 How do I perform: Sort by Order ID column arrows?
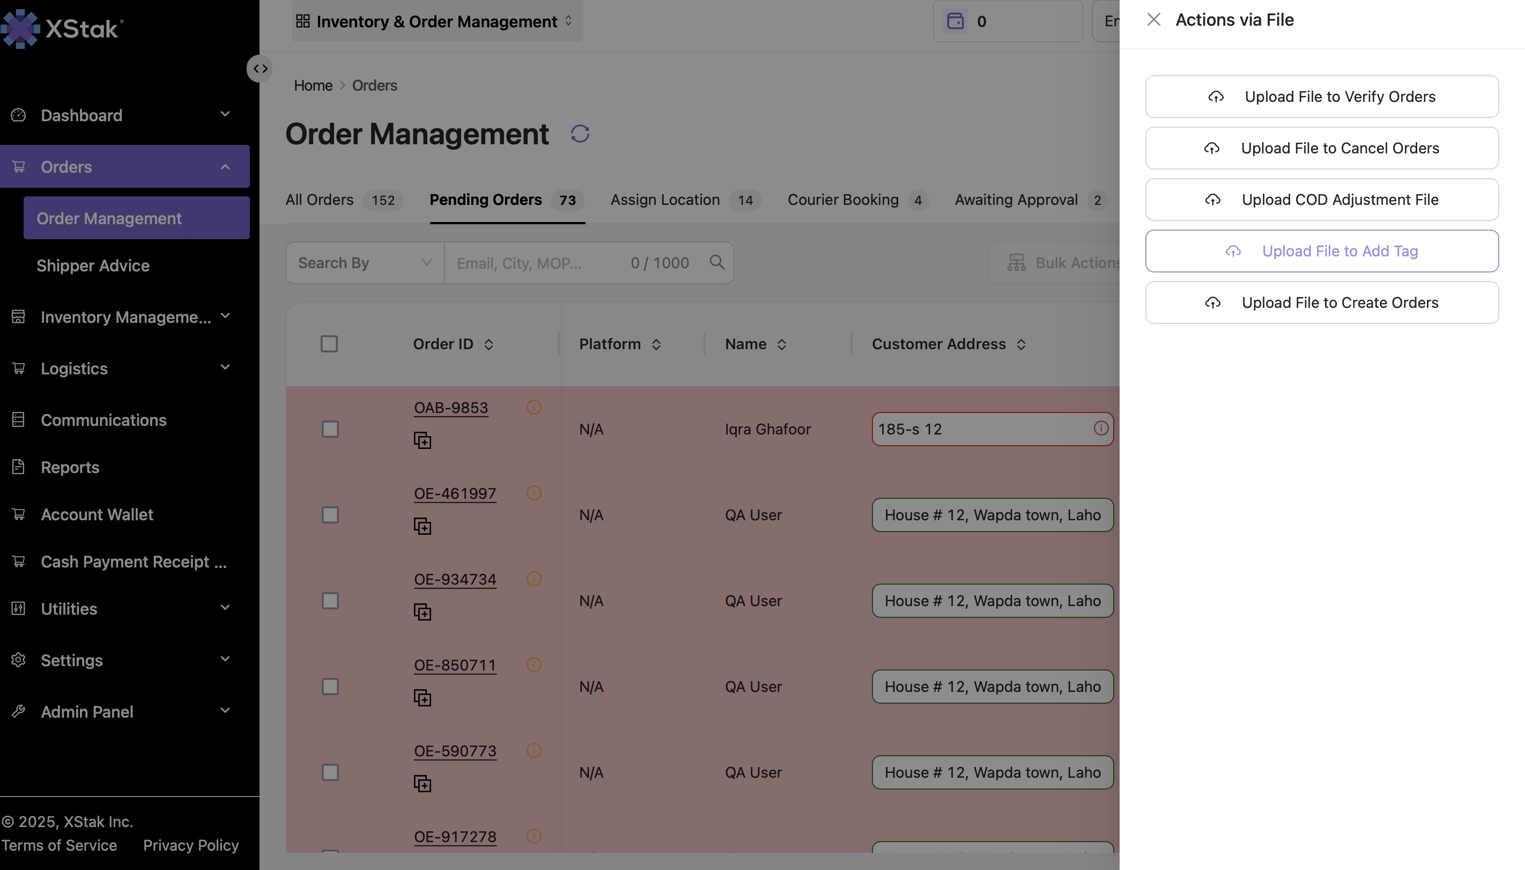(x=488, y=344)
